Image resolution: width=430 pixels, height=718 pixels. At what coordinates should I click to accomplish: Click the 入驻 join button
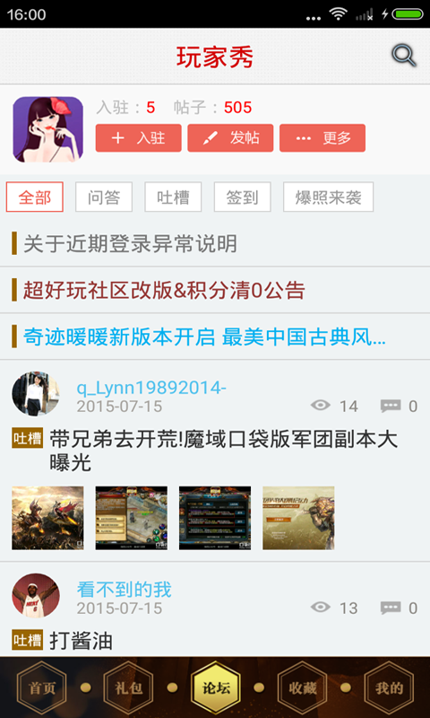coord(139,138)
